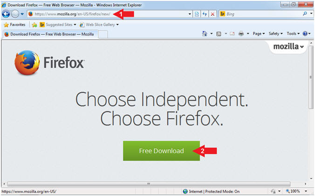
Task: Click the Internet Explorer title bar icon
Action: [x=4, y=5]
